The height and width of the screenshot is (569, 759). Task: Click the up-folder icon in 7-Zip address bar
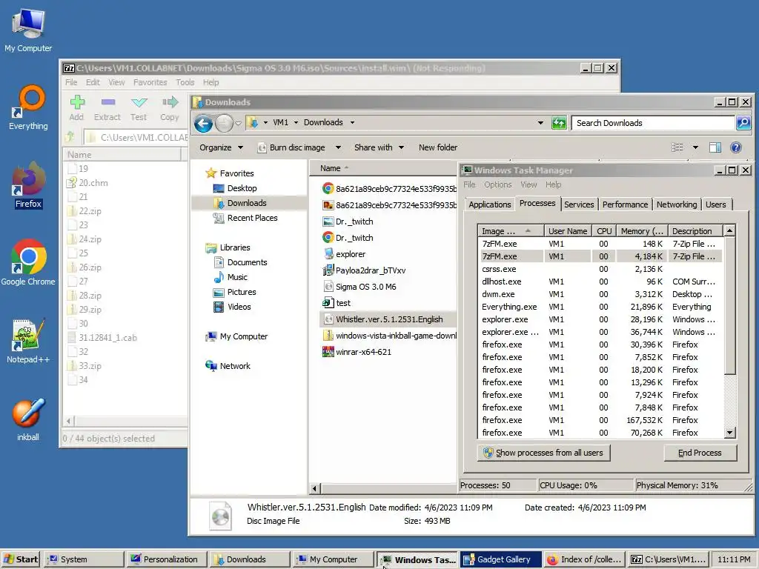[70, 137]
